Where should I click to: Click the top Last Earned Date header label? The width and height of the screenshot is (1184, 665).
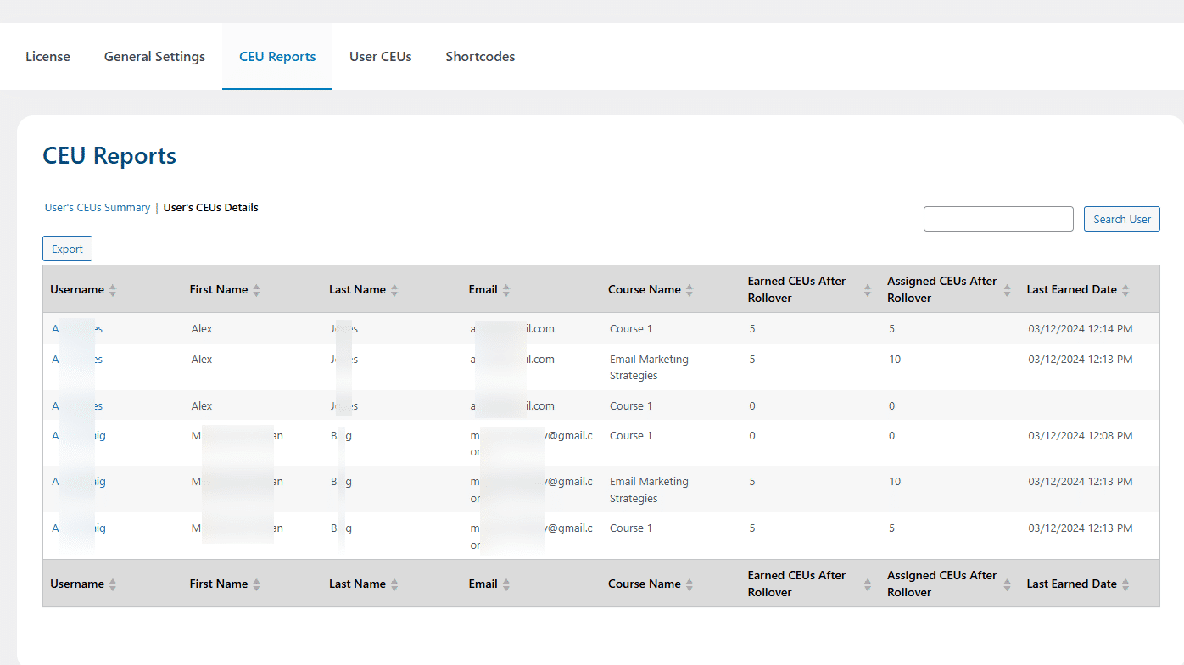pyautogui.click(x=1071, y=290)
